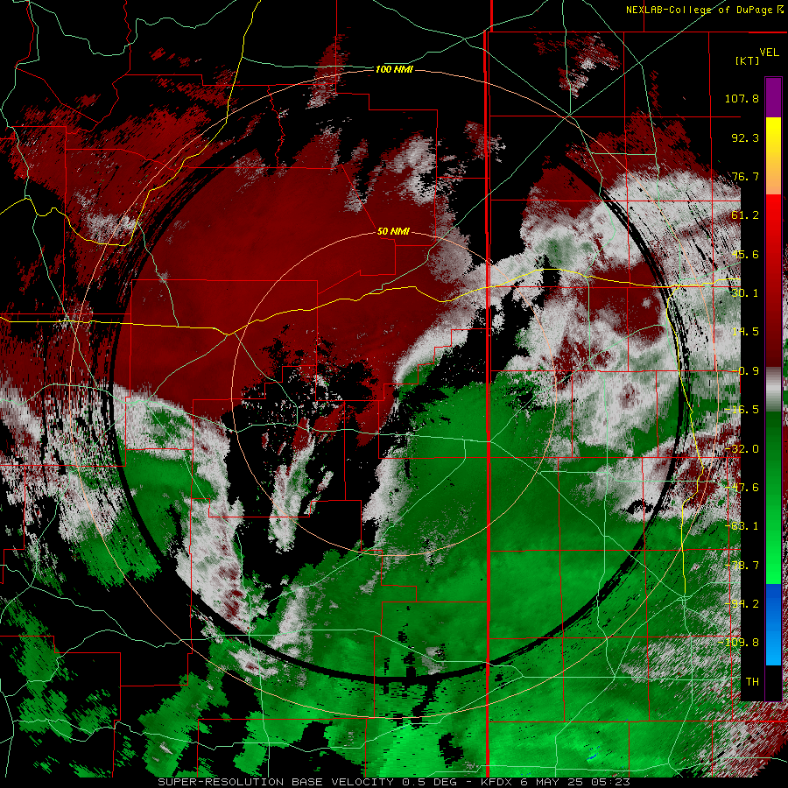Select the -16.5 velocity scale value
This screenshot has width=788, height=788.
coord(742,410)
